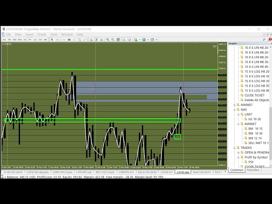Image resolution: width=272 pixels, height=204 pixels.
Task: Collapse the TRADES folder in Navigator
Action: pos(235,148)
